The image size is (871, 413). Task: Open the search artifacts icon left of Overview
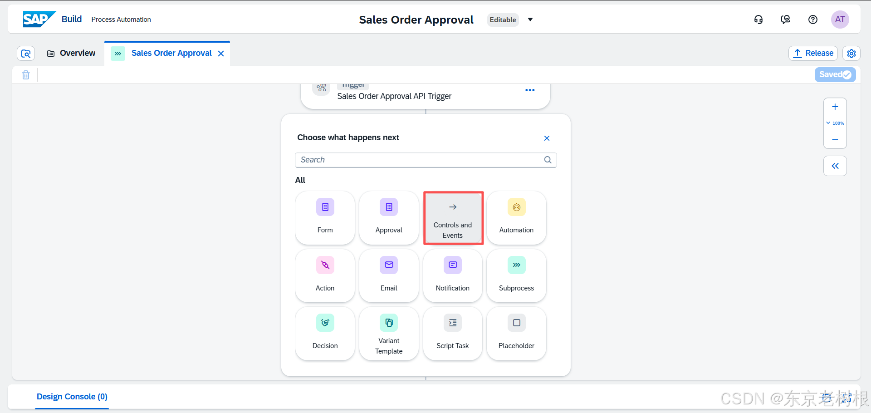click(x=26, y=54)
